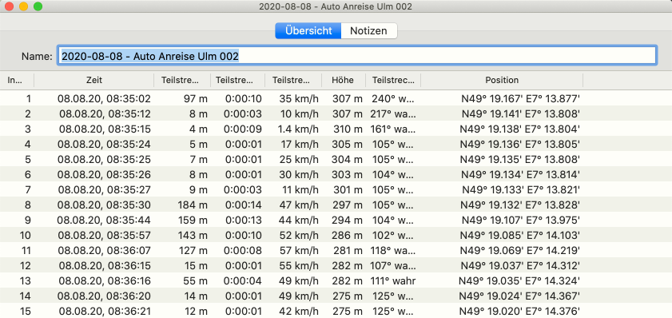Screen dimensions: 672x318
Task: Click the 47 km/h speed cell
Action: [299, 205]
